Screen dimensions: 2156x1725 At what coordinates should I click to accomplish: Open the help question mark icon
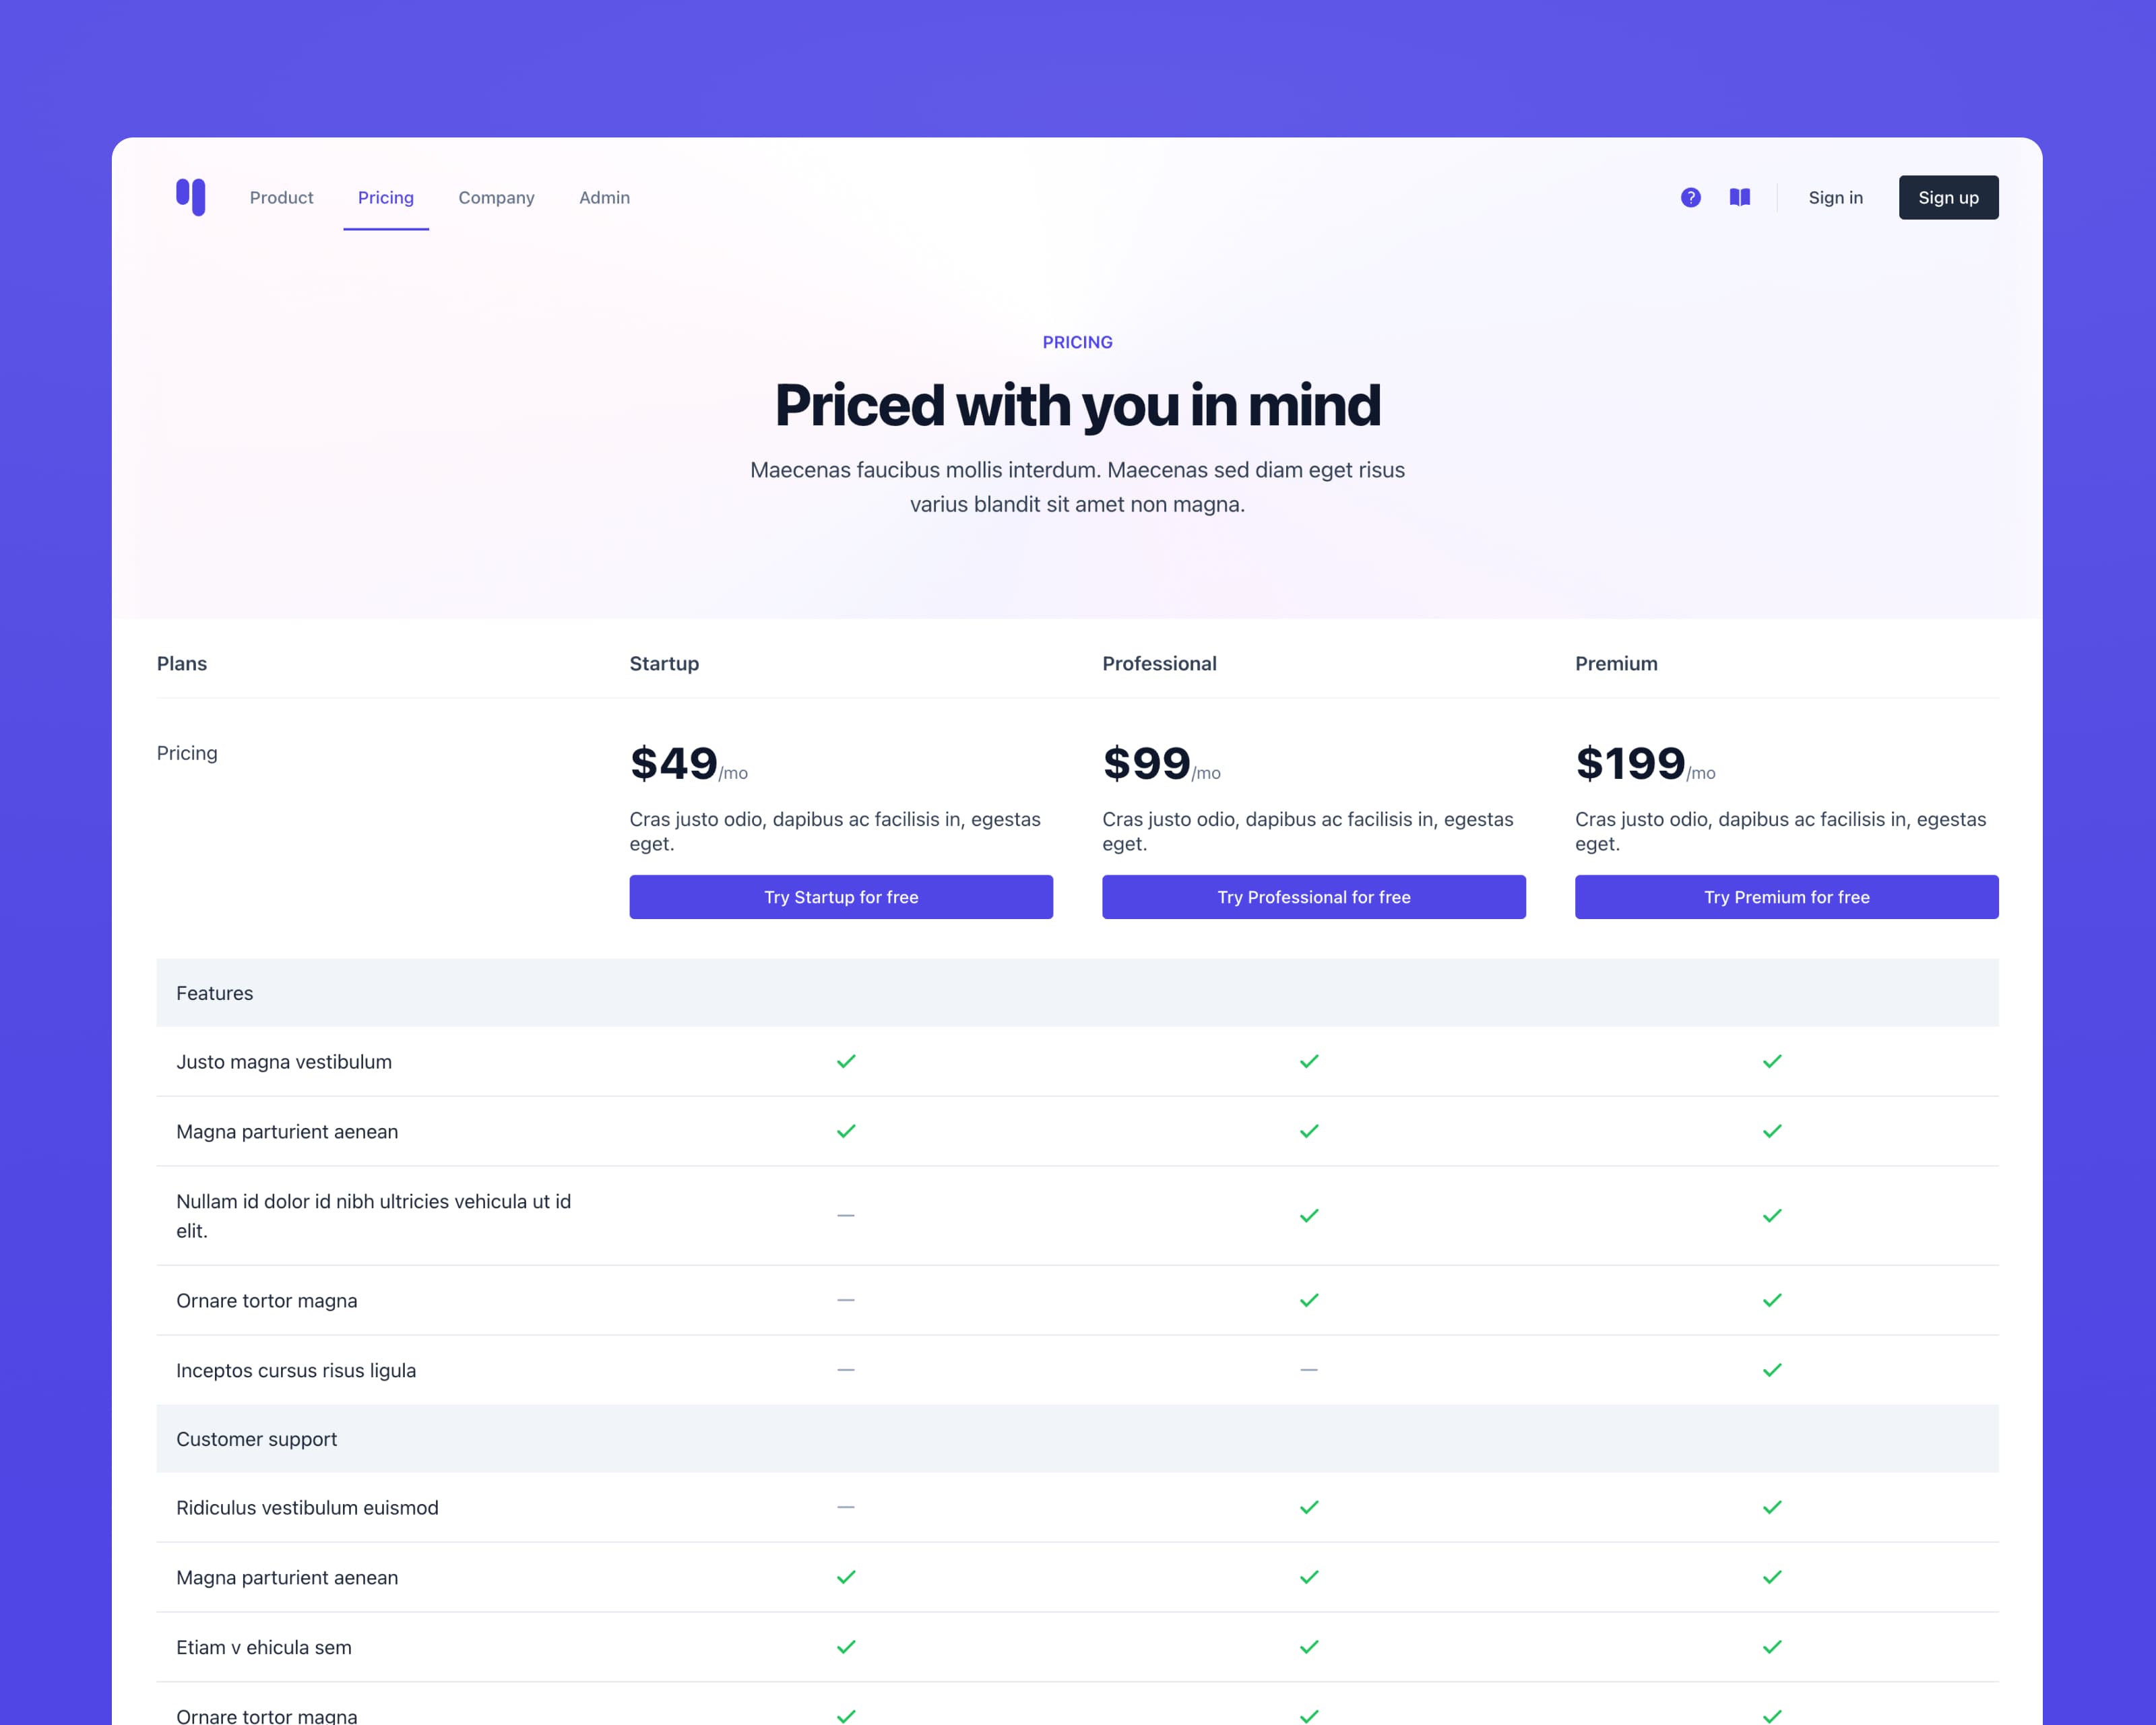tap(1690, 197)
